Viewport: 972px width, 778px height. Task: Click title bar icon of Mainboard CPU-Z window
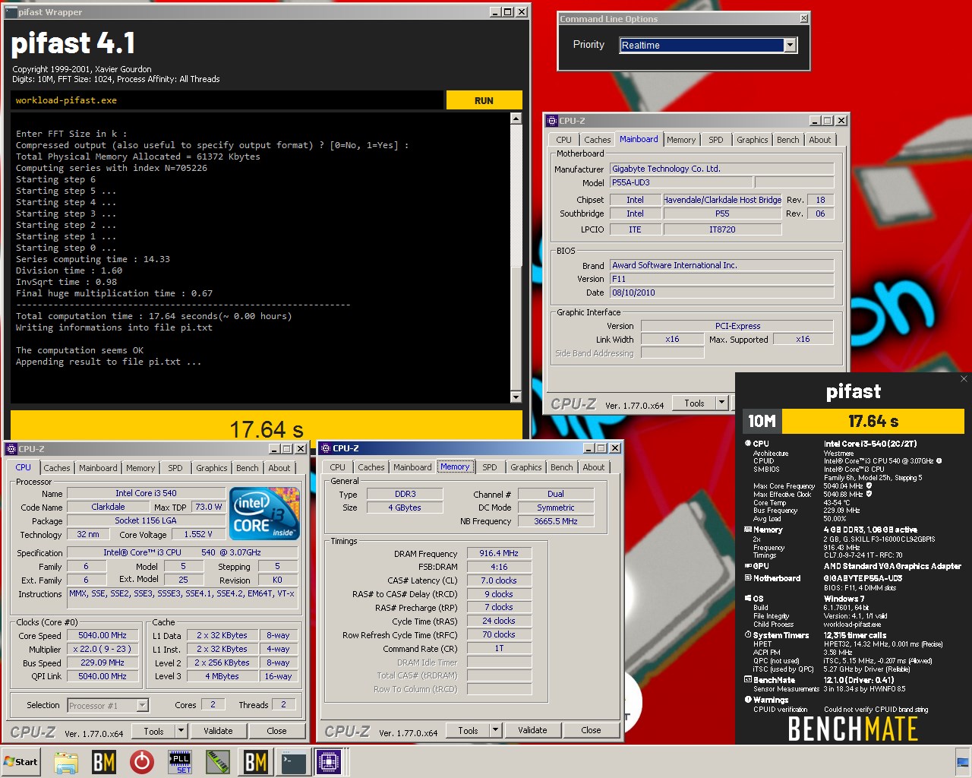[552, 121]
